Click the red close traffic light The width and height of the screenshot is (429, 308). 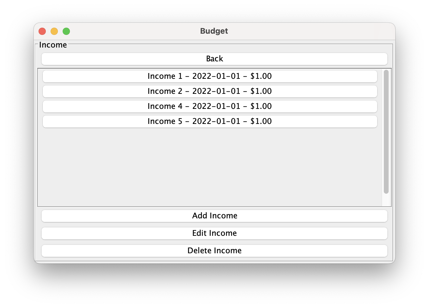(x=42, y=31)
